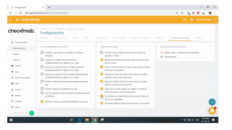Click the Painel de controle sidebar icon
The height and width of the screenshot is (130, 232).
[x=12, y=42]
